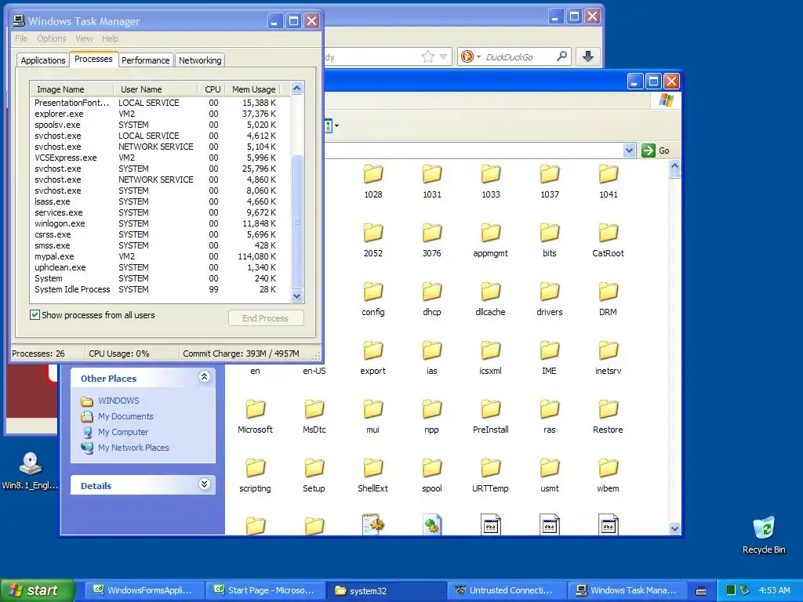This screenshot has height=602, width=803.
Task: Open the Recycle Bin desktop icon
Action: [764, 535]
